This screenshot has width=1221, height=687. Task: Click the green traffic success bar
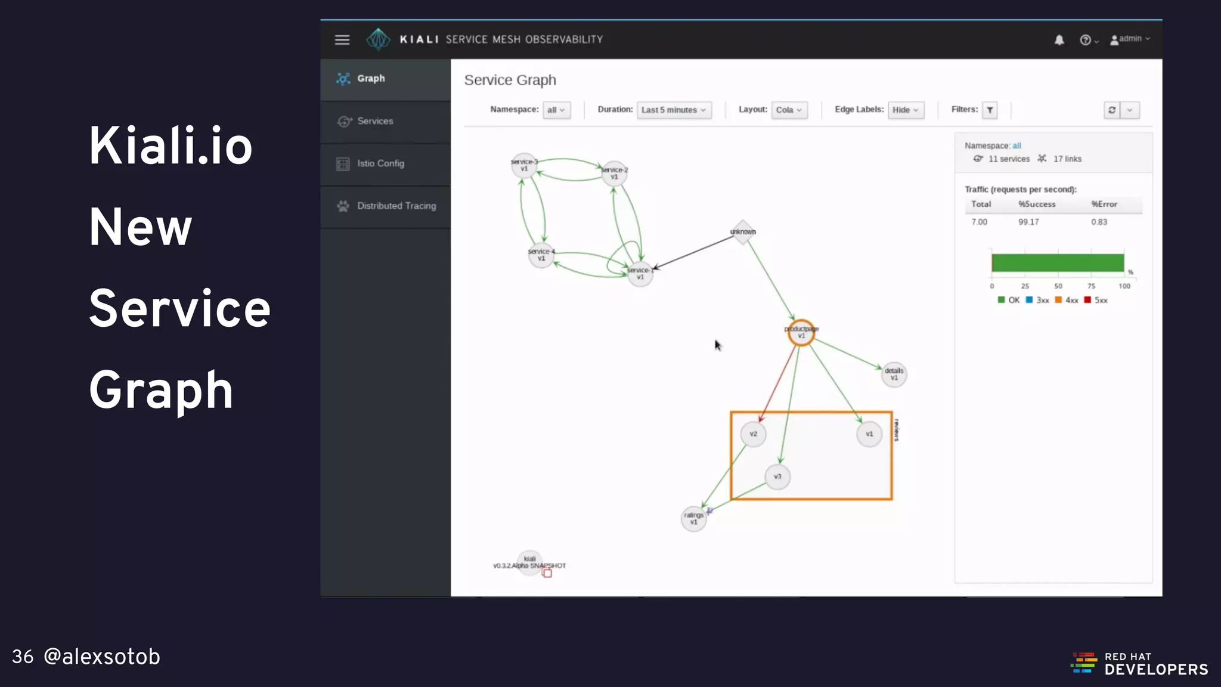point(1058,263)
